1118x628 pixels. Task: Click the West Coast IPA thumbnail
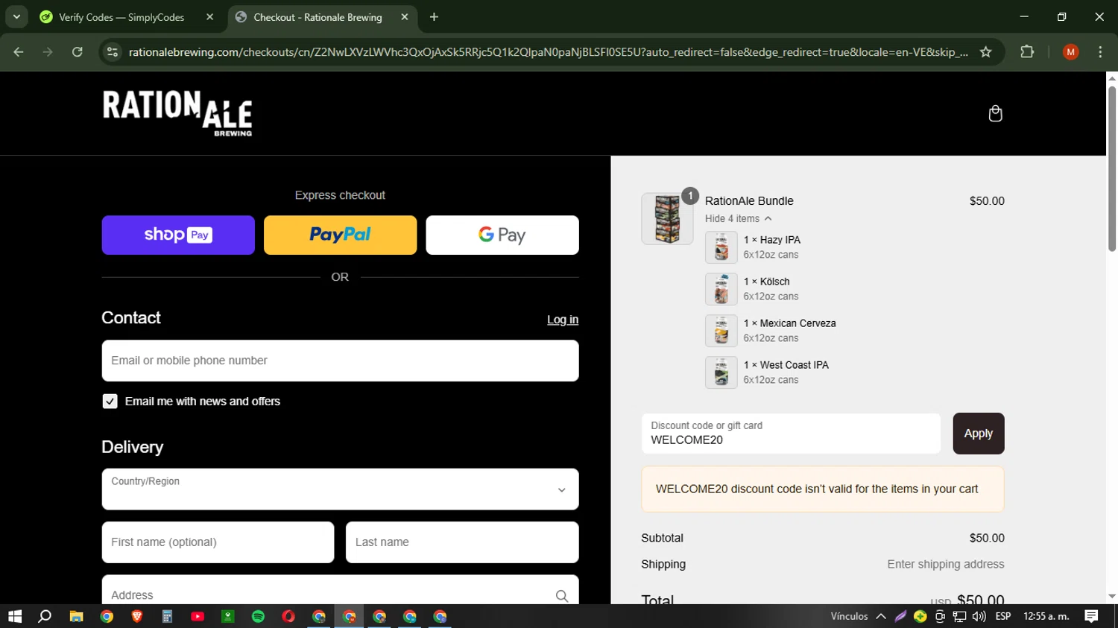721,372
